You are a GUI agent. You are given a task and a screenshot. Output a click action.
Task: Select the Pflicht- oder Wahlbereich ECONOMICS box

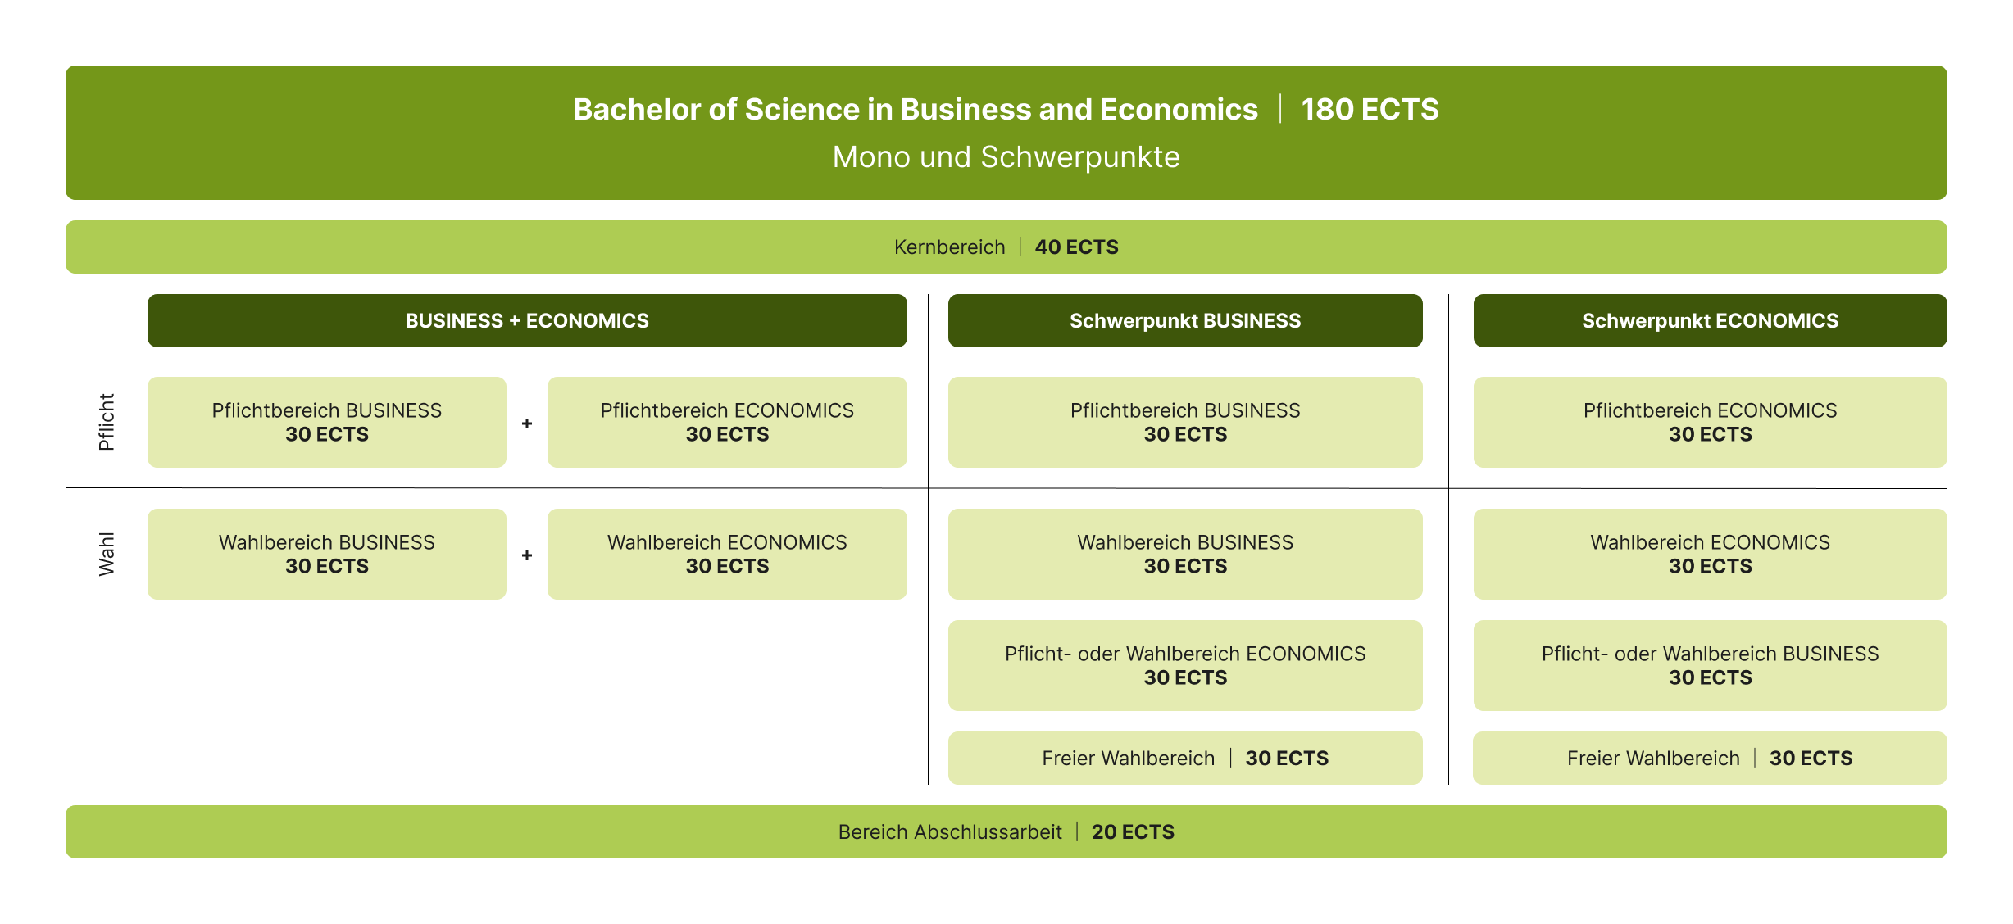pyautogui.click(x=1185, y=665)
